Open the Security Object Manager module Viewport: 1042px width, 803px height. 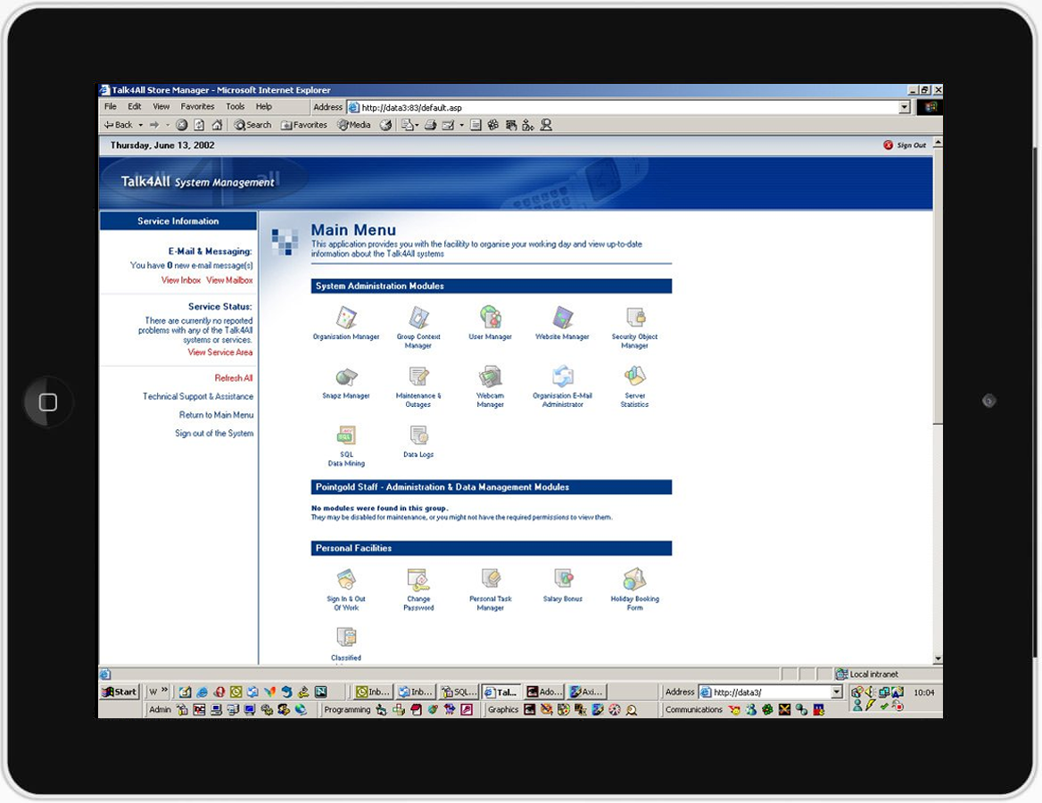click(634, 327)
